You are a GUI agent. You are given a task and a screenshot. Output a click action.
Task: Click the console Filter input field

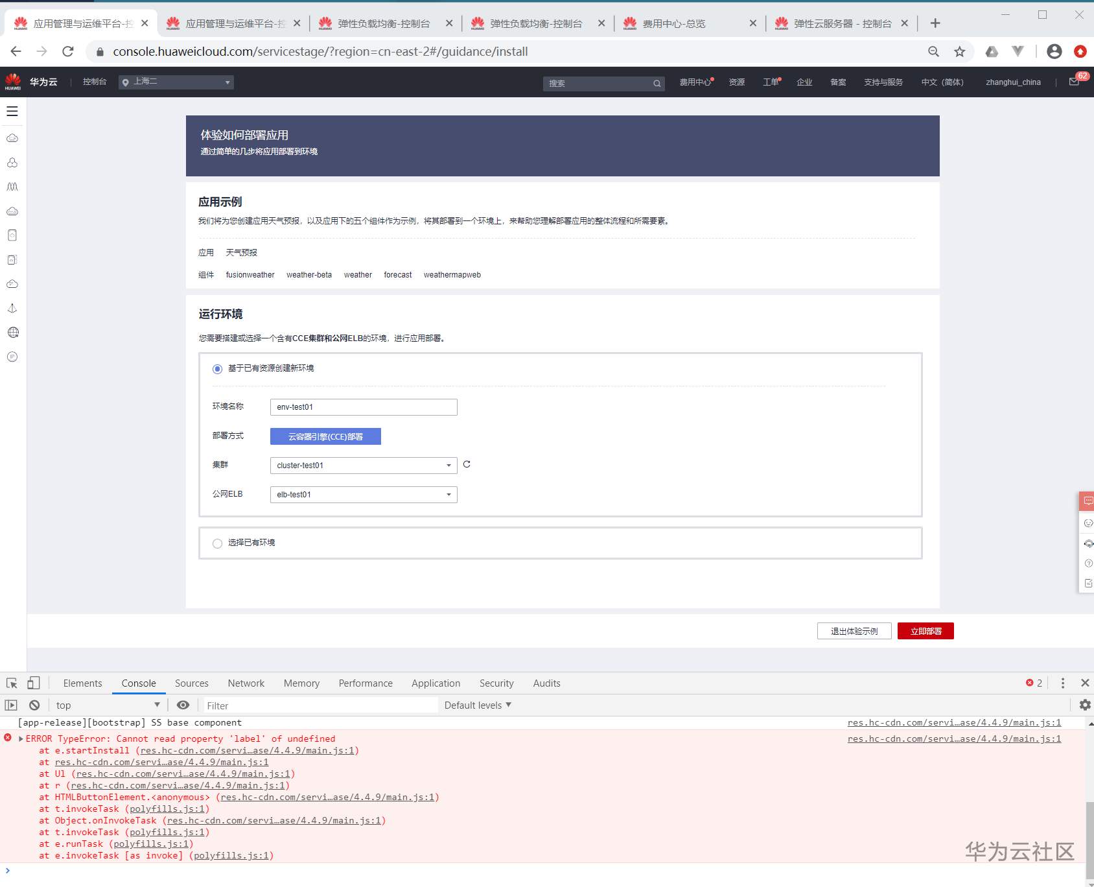click(321, 705)
